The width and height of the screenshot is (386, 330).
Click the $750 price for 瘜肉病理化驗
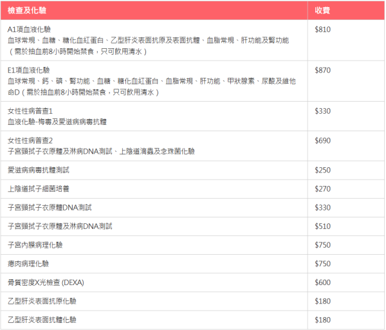322,264
